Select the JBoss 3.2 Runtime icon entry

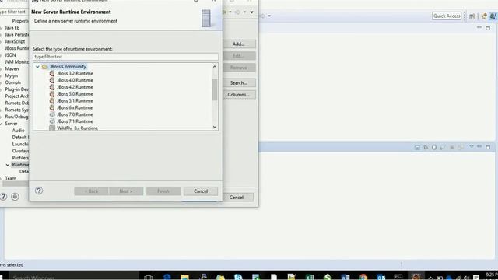click(52, 73)
